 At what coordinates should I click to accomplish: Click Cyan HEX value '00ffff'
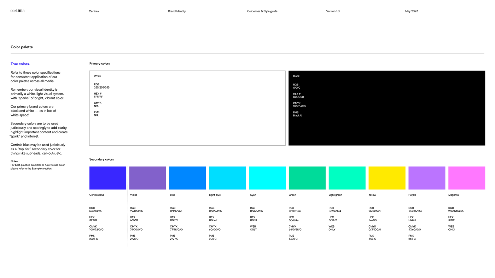point(254,220)
